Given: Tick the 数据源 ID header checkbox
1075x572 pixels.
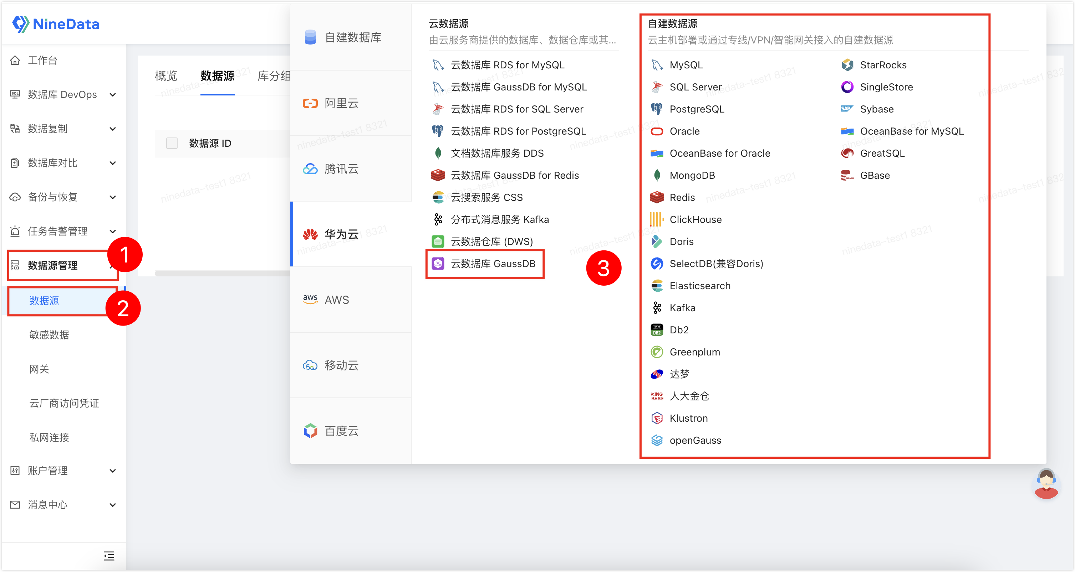Looking at the screenshot, I should [x=172, y=143].
